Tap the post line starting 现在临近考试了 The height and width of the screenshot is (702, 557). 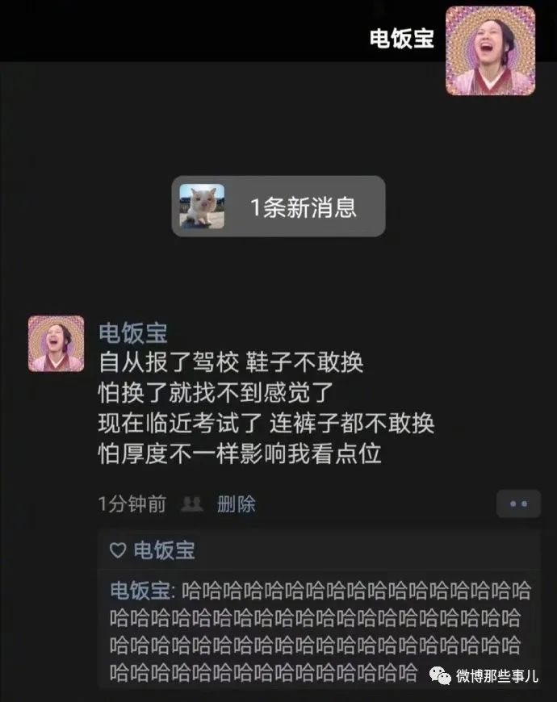coord(266,423)
